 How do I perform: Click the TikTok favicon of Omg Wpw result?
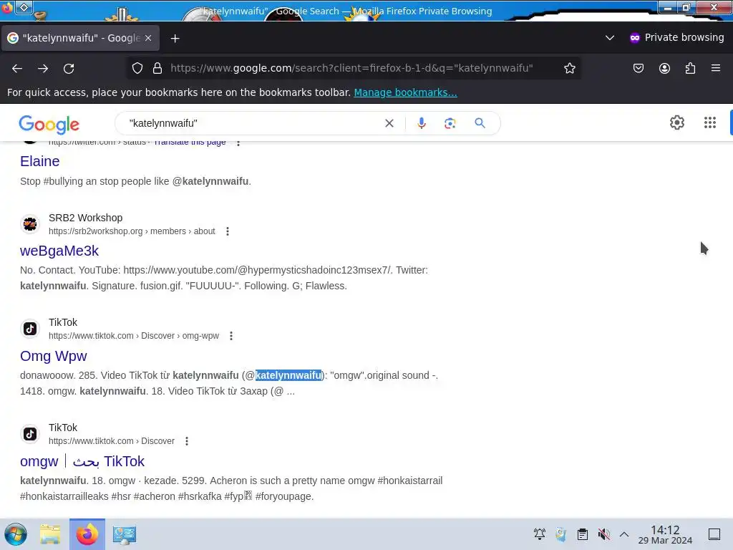30,329
